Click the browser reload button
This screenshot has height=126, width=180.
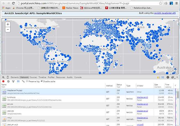13,3
